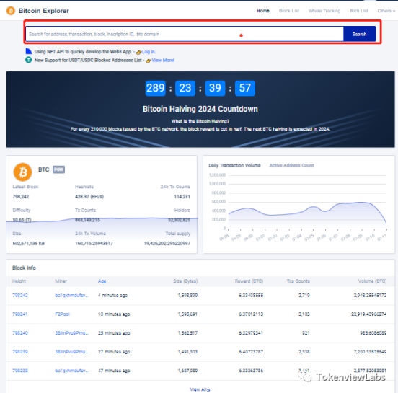Click volume 2,948.25545172 cell
Image resolution: width=398 pixels, height=393 pixels.
click(370, 295)
